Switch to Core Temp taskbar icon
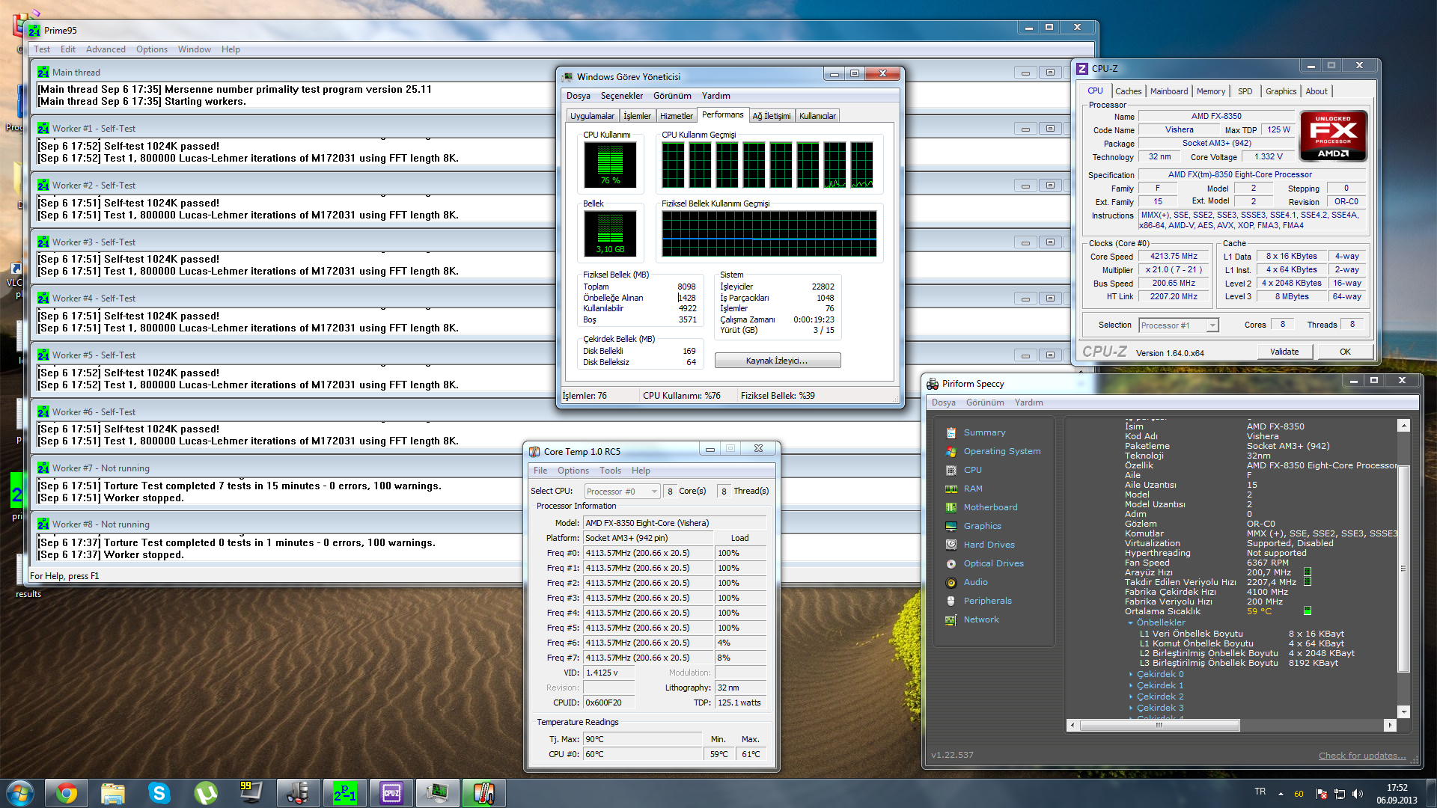Viewport: 1437px width, 808px height. pyautogui.click(x=484, y=793)
